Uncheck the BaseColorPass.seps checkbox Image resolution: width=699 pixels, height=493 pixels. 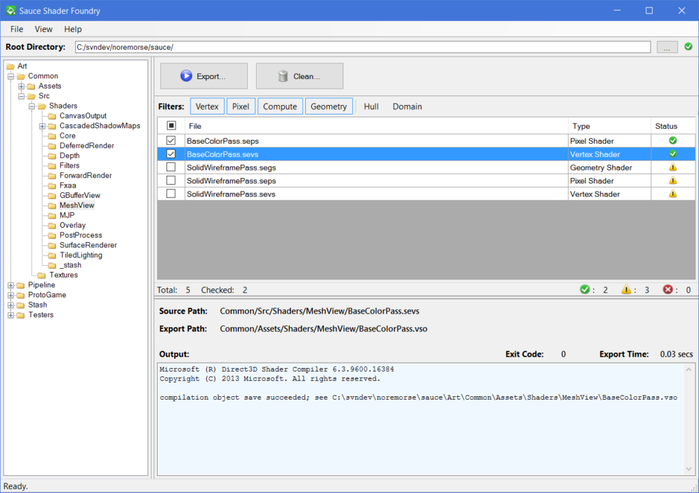click(x=171, y=140)
